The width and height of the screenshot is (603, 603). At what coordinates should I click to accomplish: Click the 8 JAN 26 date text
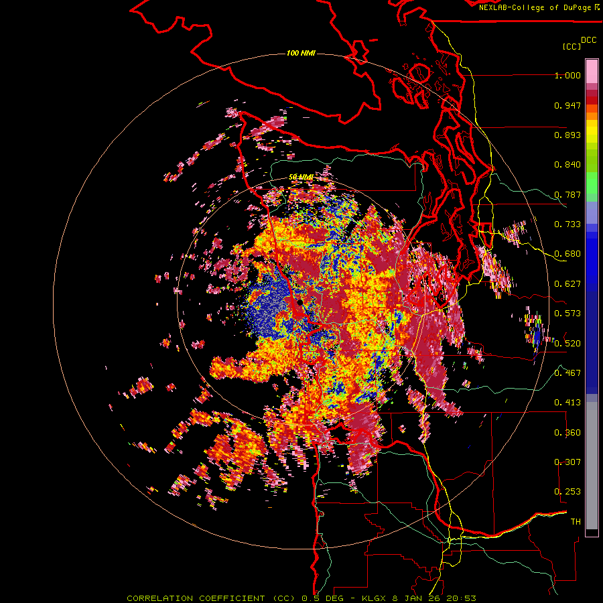(x=417, y=598)
